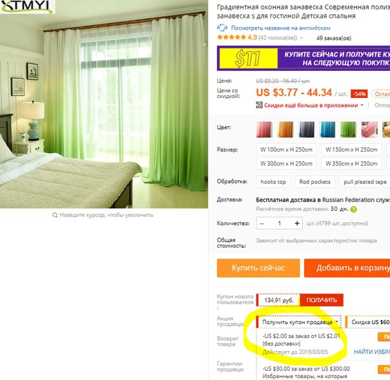Click the quantity input field
Screen dimensions: 390x380
[x=280, y=223]
